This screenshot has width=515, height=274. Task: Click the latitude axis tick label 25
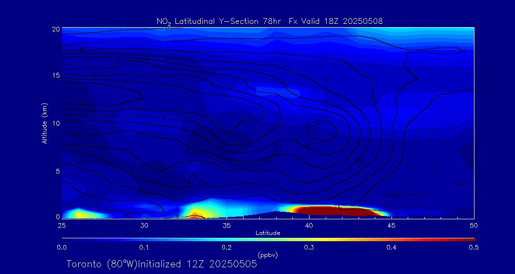point(62,225)
